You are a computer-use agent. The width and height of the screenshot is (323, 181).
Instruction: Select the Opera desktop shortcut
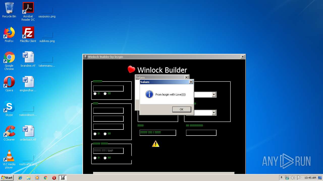click(9, 84)
